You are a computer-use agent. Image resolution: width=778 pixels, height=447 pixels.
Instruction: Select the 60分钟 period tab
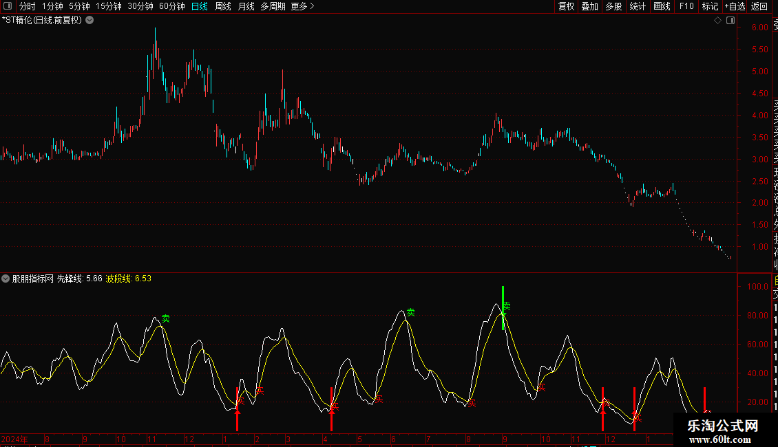[x=172, y=6]
